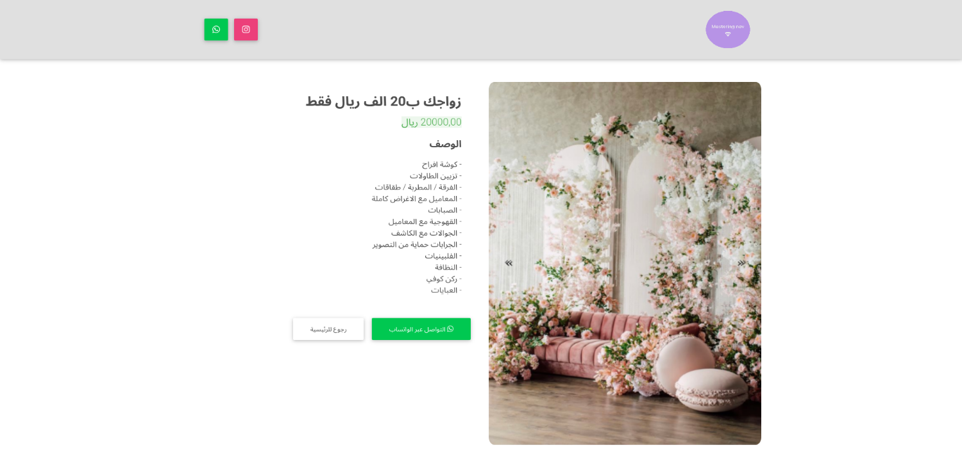Screen dimensions: 962x461
Task: Click the wedding floral stage photo
Action: tap(625, 263)
